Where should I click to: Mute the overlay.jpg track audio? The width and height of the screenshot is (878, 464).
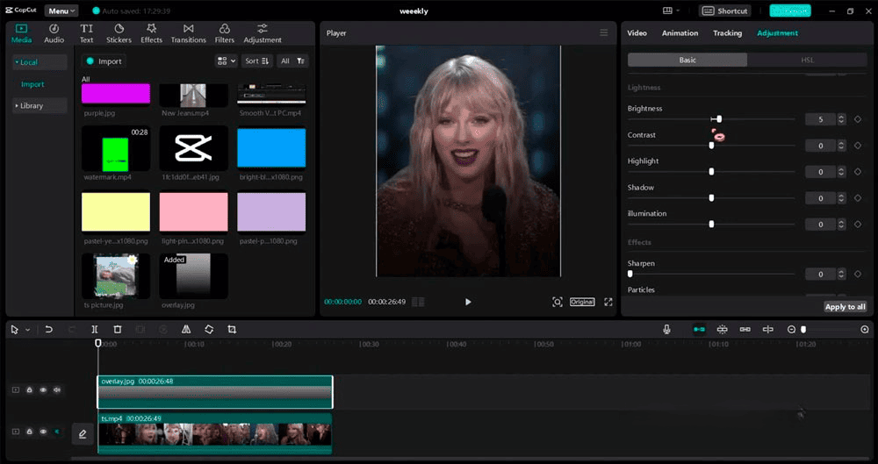(56, 390)
